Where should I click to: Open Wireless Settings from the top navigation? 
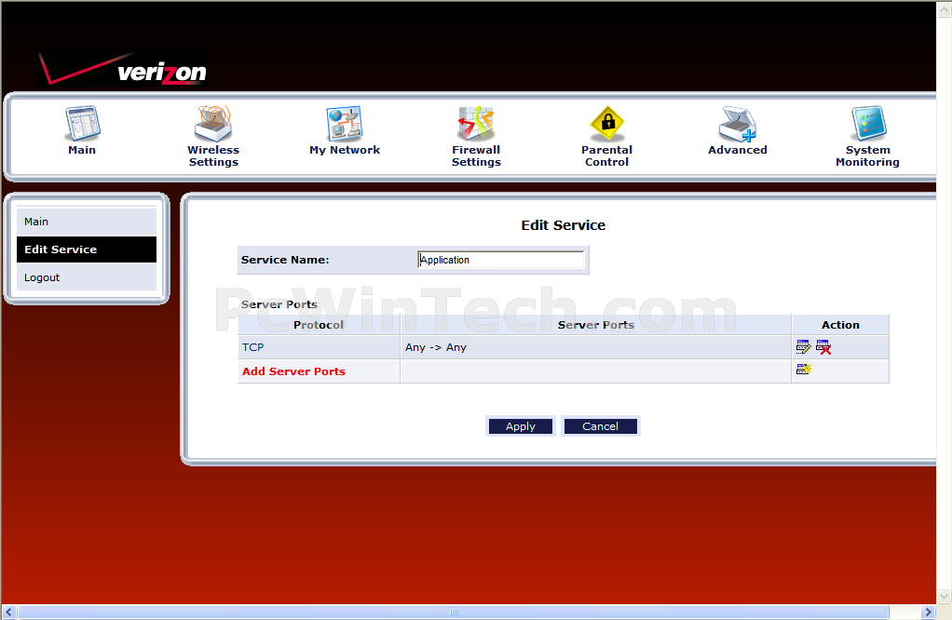(x=213, y=124)
